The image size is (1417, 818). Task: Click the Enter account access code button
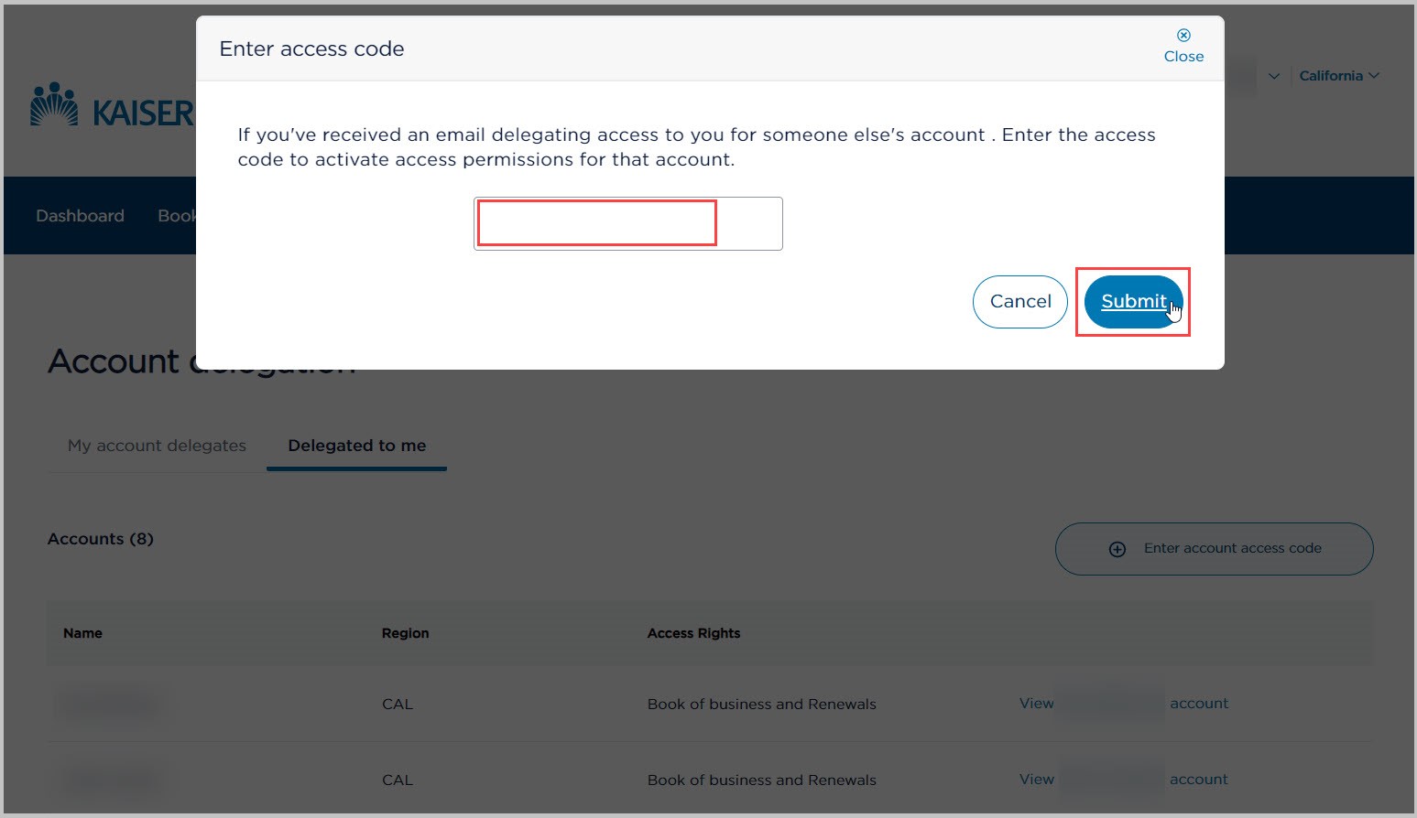tap(1214, 549)
